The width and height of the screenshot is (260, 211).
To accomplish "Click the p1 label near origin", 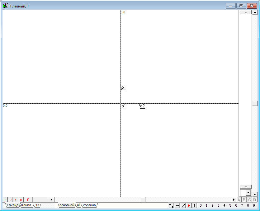I will (x=124, y=106).
